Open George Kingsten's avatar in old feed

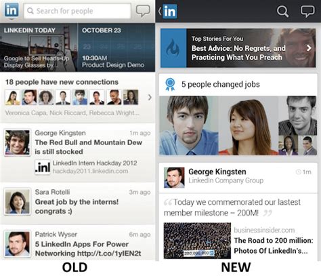[18, 142]
